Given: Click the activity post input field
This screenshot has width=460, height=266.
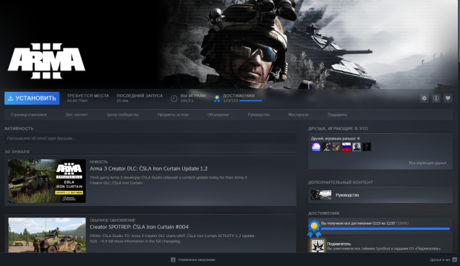Looking at the screenshot, I should coord(150,139).
